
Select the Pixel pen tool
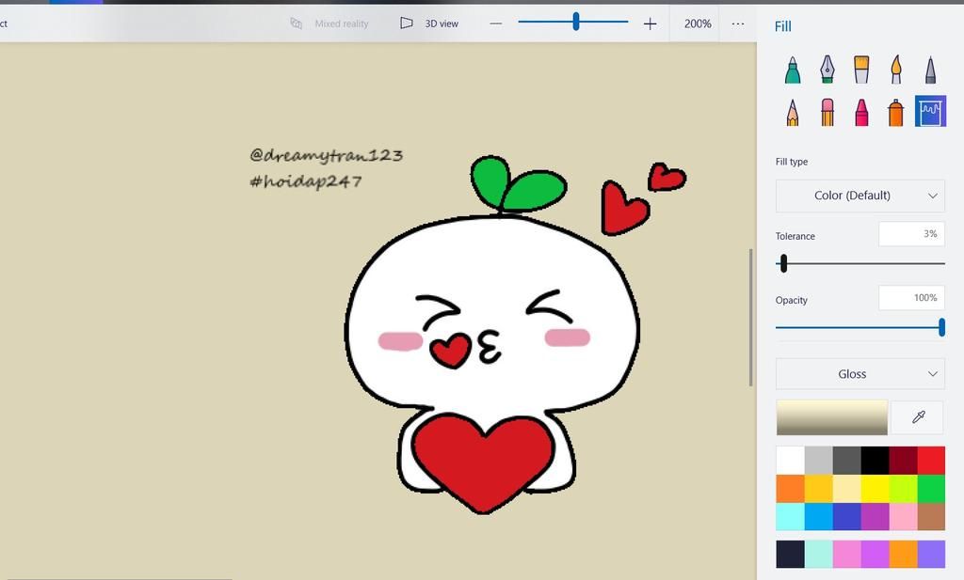point(930,70)
